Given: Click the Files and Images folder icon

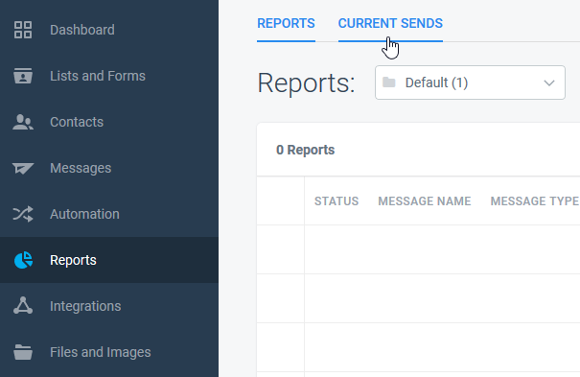Looking at the screenshot, I should pyautogui.click(x=23, y=352).
